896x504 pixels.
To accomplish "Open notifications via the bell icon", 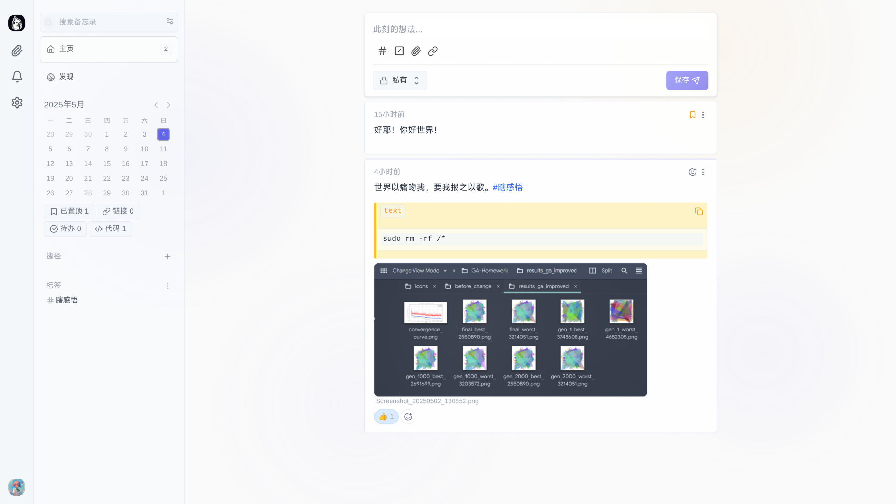I will click(x=17, y=76).
